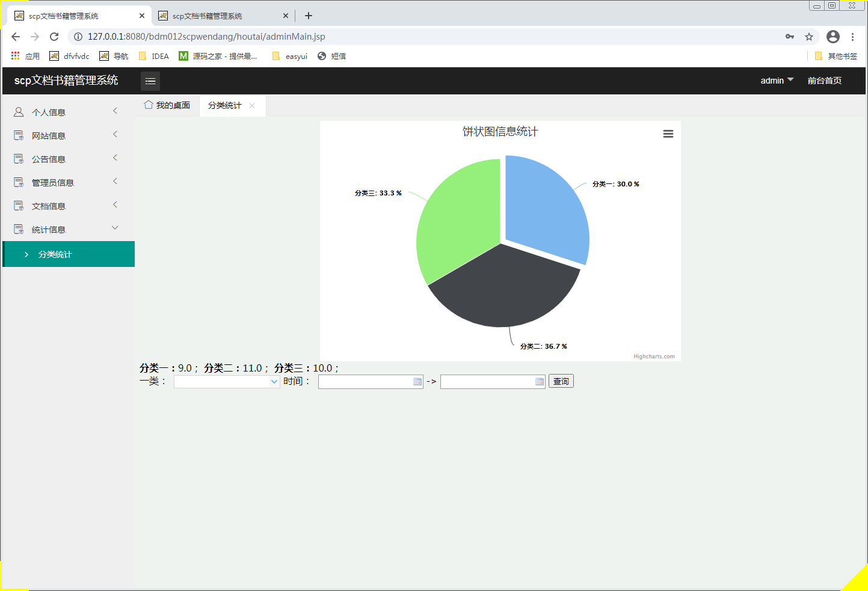This screenshot has height=591, width=868.
Task: Click the 网站信息 sidebar icon
Action: coord(19,135)
